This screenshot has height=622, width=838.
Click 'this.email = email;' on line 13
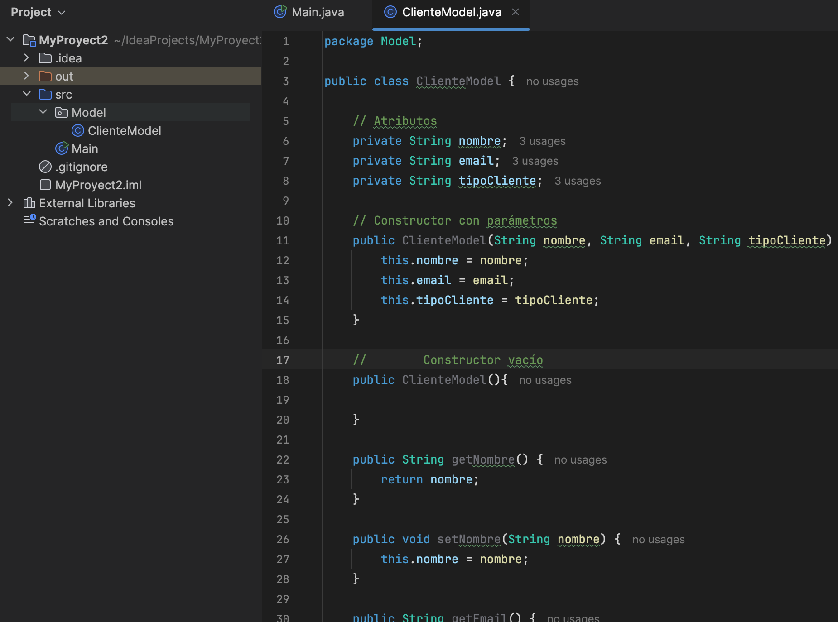pyautogui.click(x=448, y=281)
